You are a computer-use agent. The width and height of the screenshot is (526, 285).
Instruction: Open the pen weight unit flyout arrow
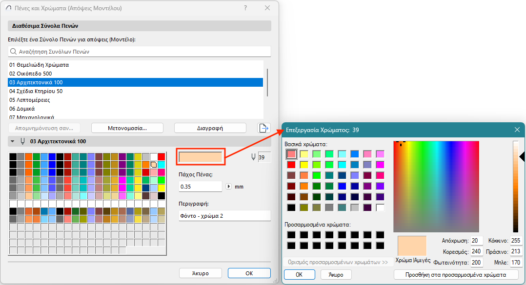pos(229,186)
